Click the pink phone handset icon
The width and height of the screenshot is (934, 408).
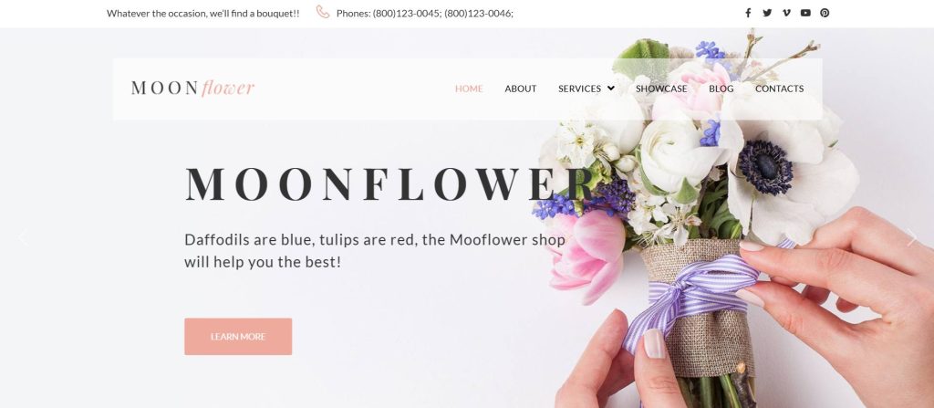pos(322,12)
